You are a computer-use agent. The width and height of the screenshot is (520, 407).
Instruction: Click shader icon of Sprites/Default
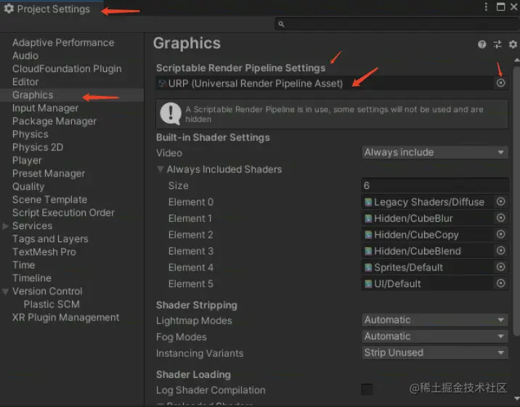pos(368,267)
